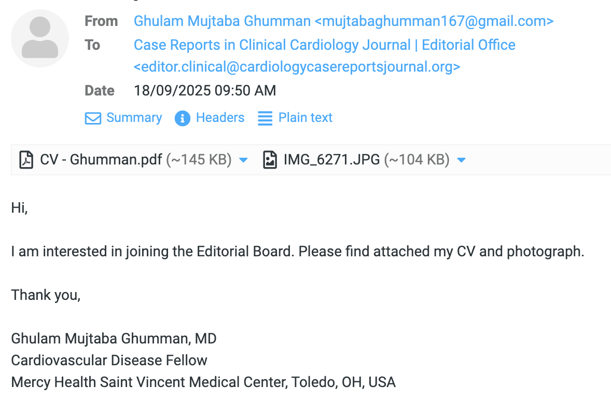Switch to the Plain text view

pyautogui.click(x=305, y=118)
